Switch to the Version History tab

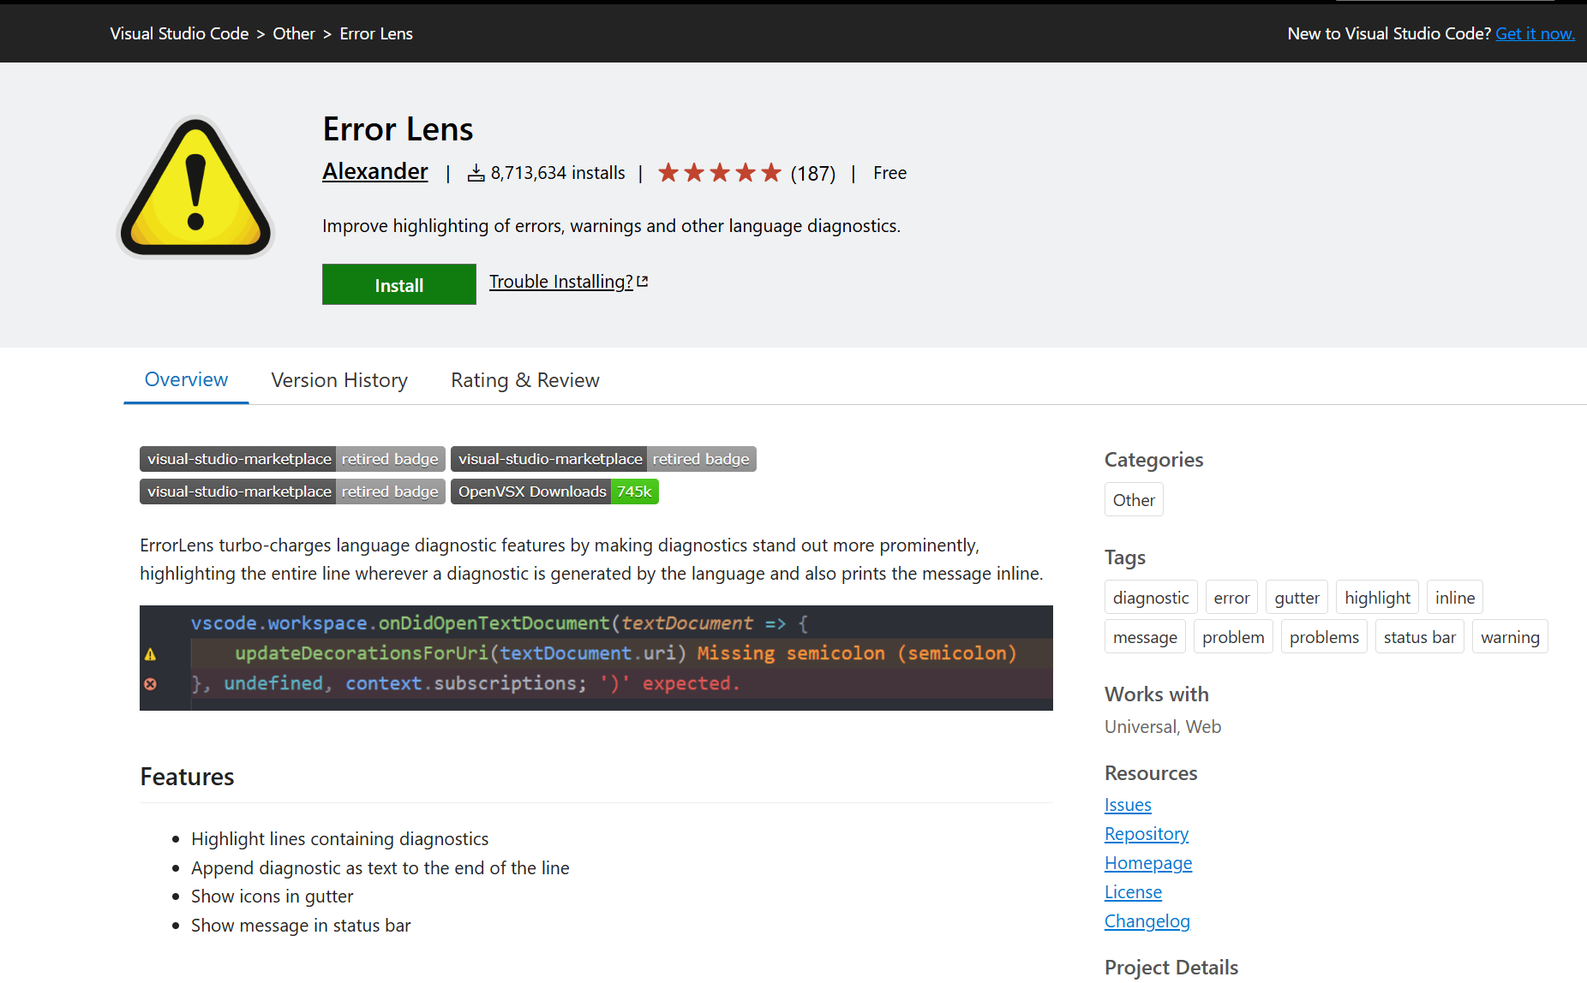tap(339, 380)
